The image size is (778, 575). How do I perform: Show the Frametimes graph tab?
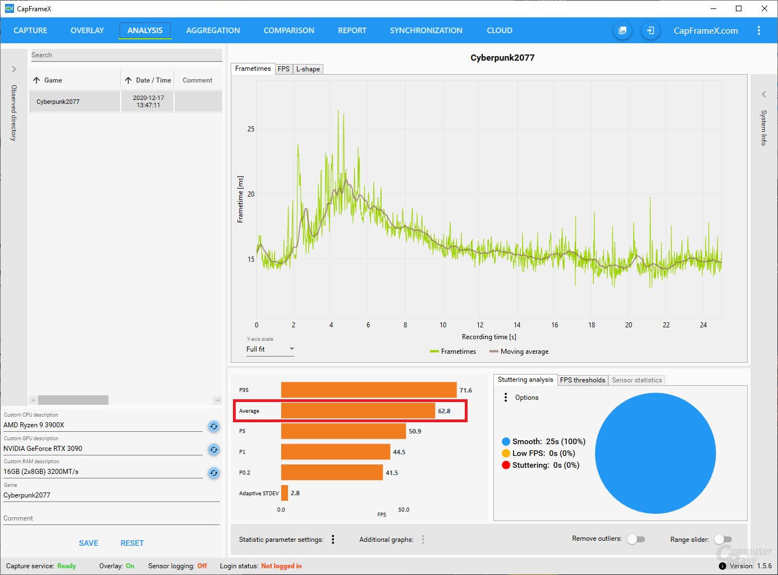(x=253, y=69)
